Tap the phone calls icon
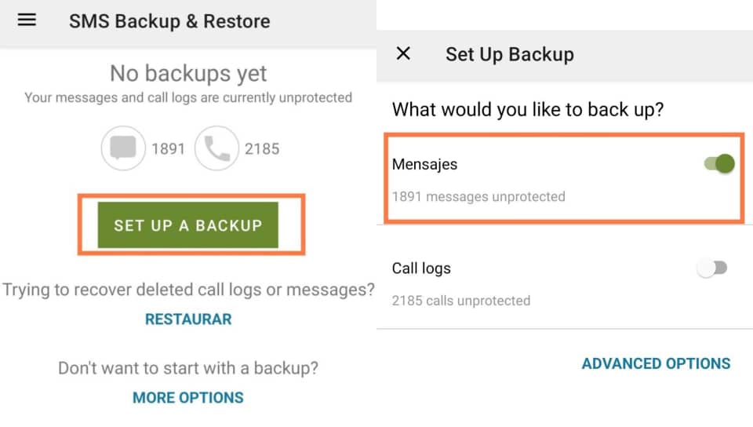Image resolution: width=753 pixels, height=427 pixels. point(216,148)
